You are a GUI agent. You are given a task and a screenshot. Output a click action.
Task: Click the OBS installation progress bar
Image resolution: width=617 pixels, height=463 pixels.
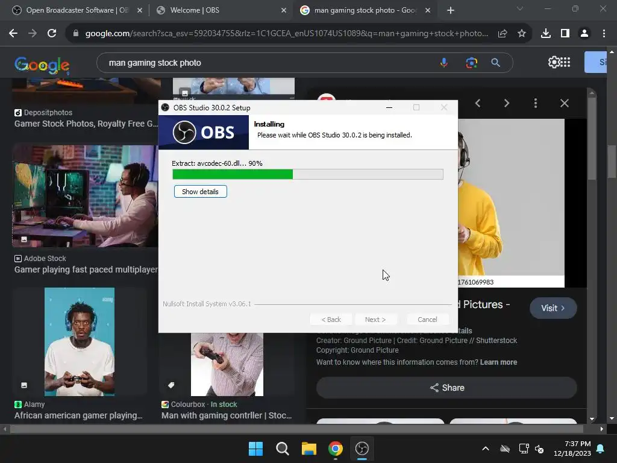tap(308, 174)
